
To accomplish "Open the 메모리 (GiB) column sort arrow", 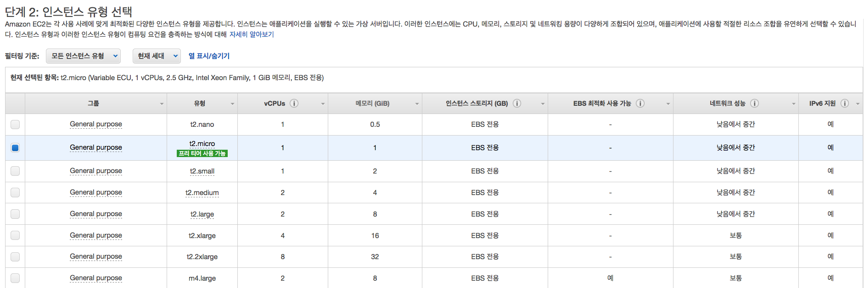I will 417,104.
